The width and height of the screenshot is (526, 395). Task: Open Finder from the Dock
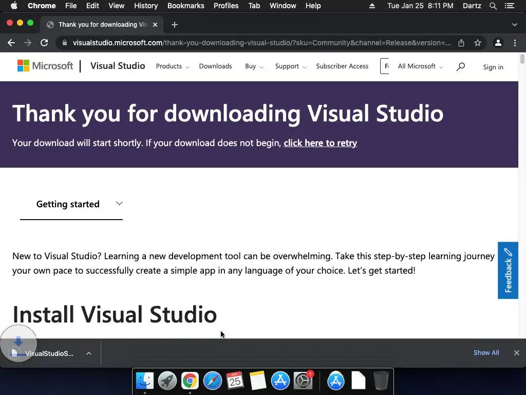coord(145,381)
